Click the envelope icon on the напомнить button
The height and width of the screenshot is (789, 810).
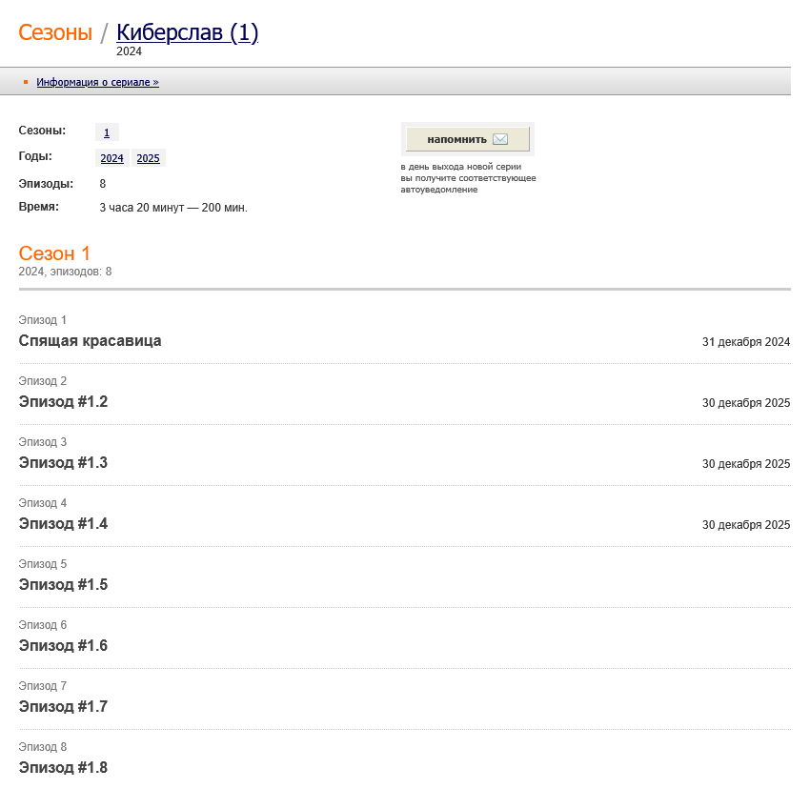[x=500, y=139]
